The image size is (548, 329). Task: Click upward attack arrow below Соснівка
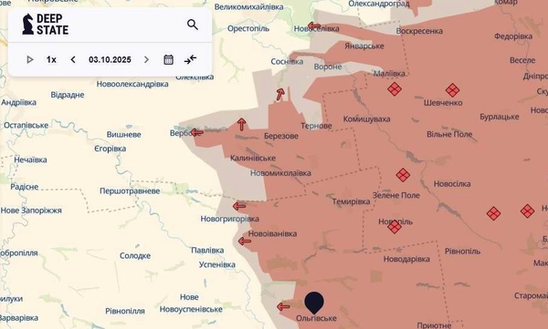pos(280,94)
